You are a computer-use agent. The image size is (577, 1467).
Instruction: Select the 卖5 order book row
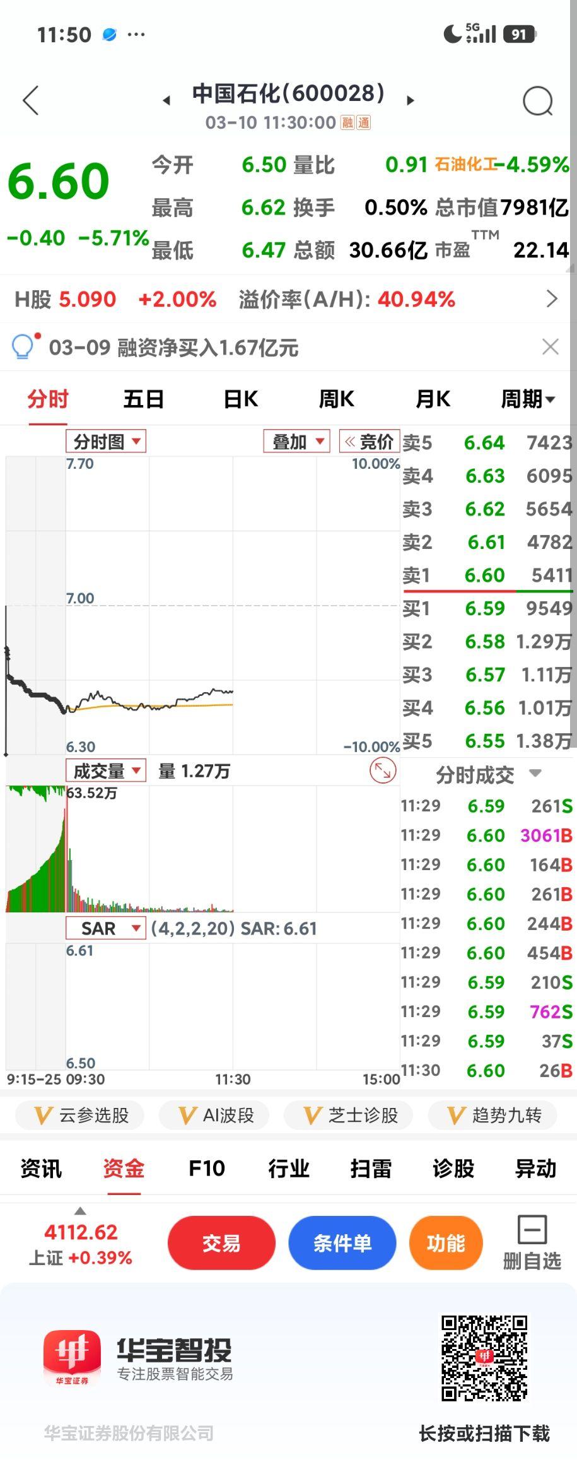(x=487, y=442)
